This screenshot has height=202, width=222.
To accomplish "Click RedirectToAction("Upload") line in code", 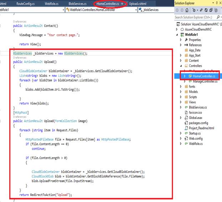I will point(46,195).
